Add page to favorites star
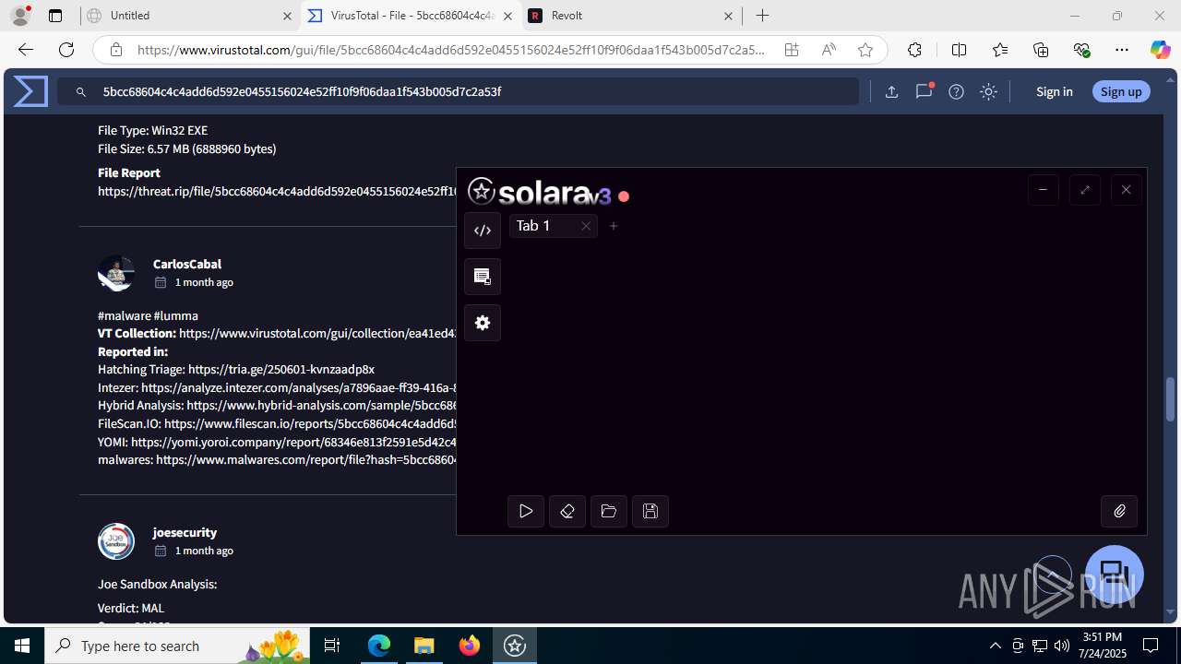This screenshot has width=1181, height=664. pyautogui.click(x=865, y=50)
